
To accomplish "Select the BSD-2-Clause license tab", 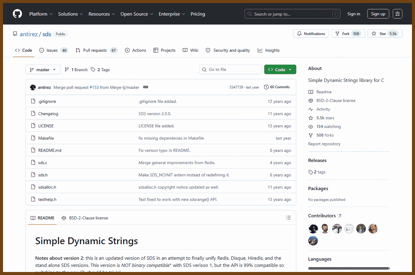I will point(85,218).
